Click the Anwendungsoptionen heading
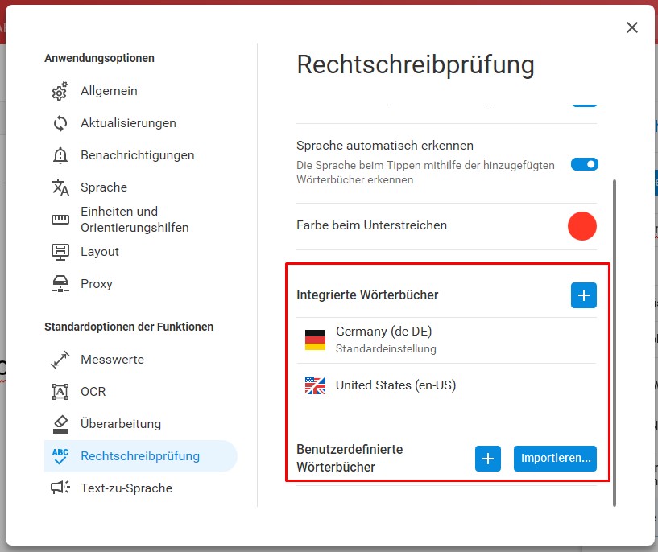Screen dimensions: 658x552 pyautogui.click(x=99, y=58)
